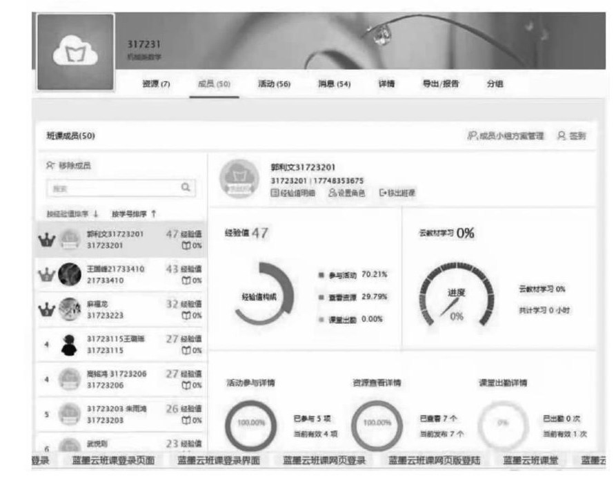Switch to the 资源 (7) tab
Screen dimensions: 616x478
155,84
